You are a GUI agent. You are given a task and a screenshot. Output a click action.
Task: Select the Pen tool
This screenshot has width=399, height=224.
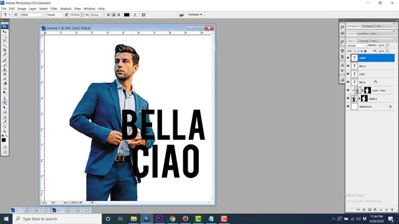coord(4,98)
